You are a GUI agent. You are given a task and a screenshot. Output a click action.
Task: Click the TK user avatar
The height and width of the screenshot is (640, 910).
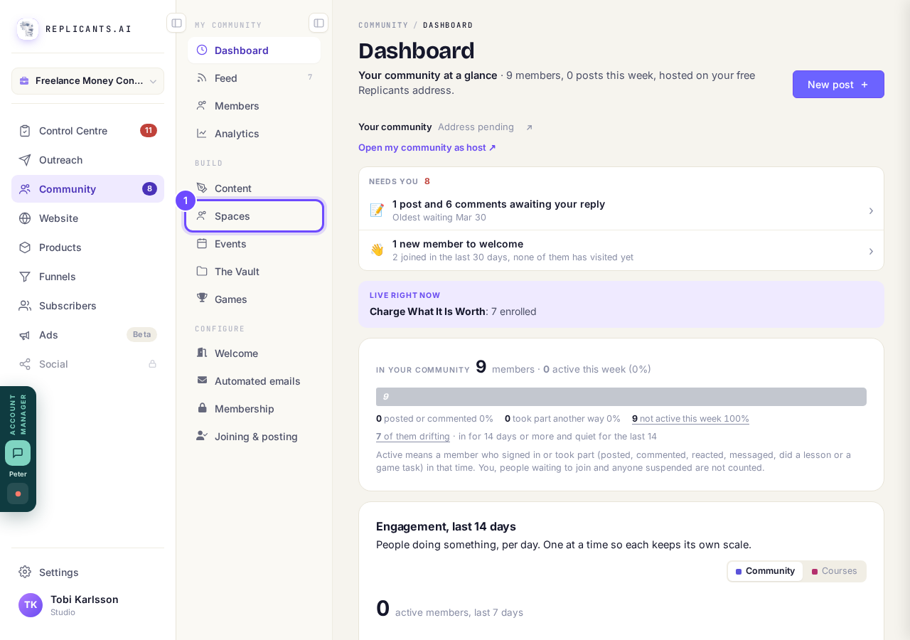pyautogui.click(x=31, y=605)
